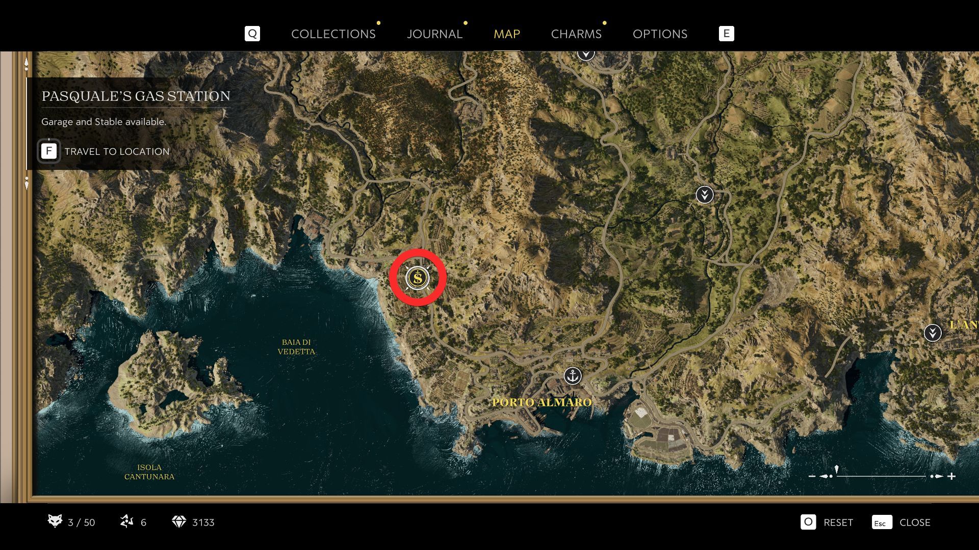Select the chevron marker near L'AN label
This screenshot has width=979, height=550.
point(933,333)
